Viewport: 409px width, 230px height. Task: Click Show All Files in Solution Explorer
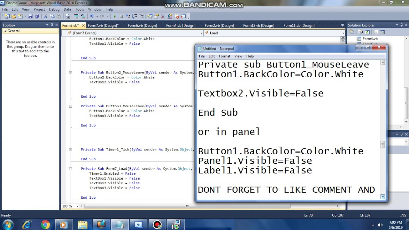(360, 32)
